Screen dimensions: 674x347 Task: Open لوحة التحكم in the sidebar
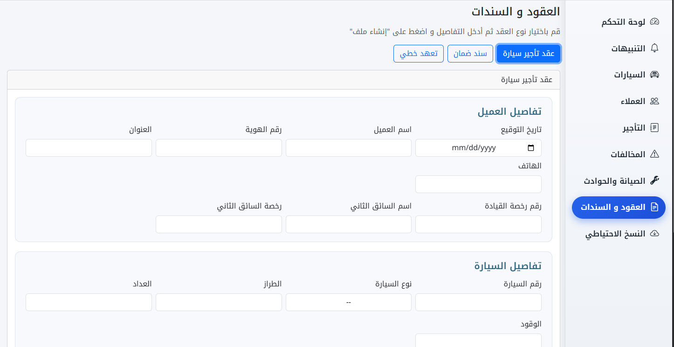619,21
